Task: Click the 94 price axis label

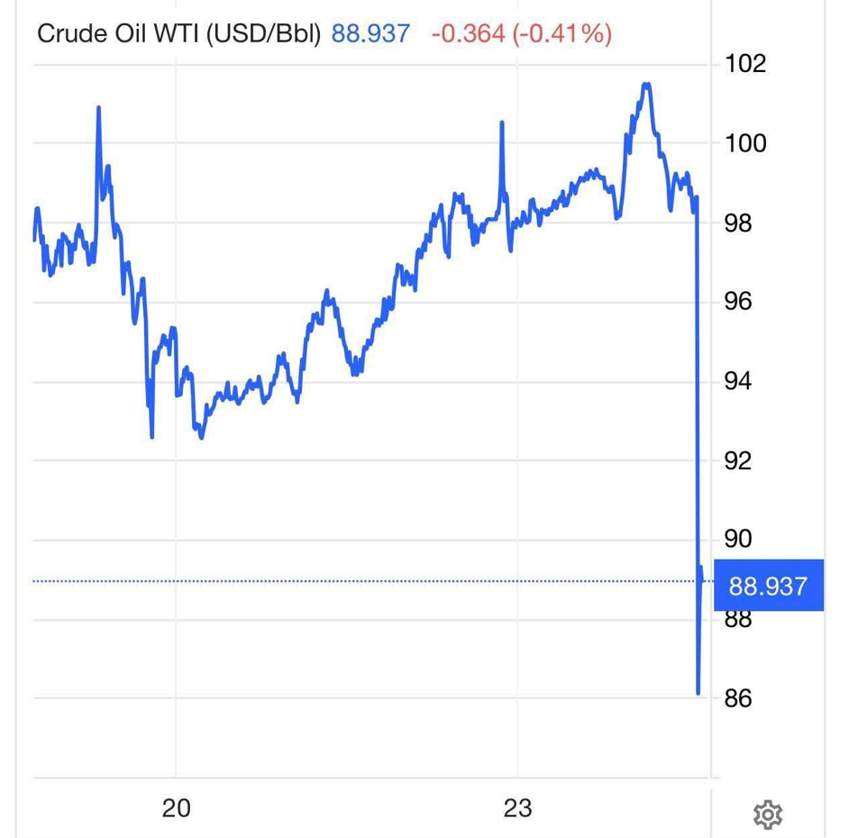Action: pyautogui.click(x=738, y=381)
